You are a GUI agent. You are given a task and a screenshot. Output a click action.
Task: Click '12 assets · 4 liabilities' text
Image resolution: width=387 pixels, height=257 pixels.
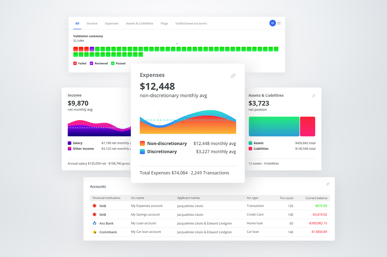point(264,163)
